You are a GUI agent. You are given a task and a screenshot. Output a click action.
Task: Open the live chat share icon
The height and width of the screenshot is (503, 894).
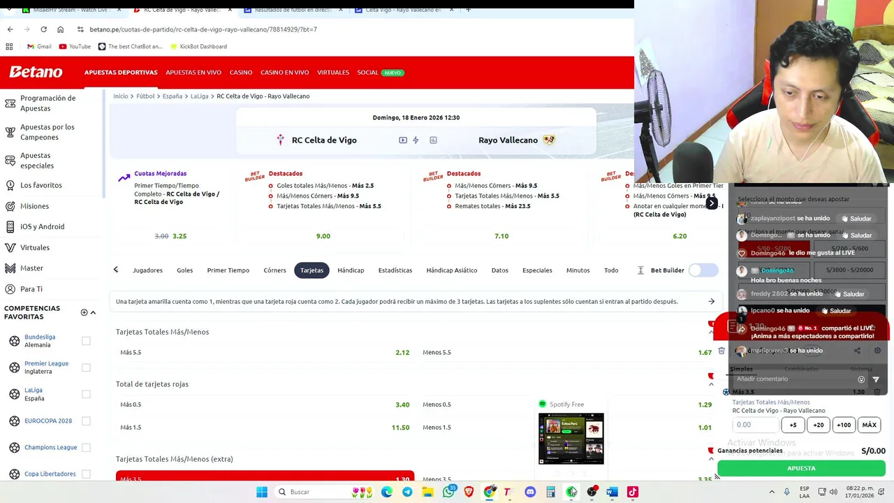click(857, 351)
